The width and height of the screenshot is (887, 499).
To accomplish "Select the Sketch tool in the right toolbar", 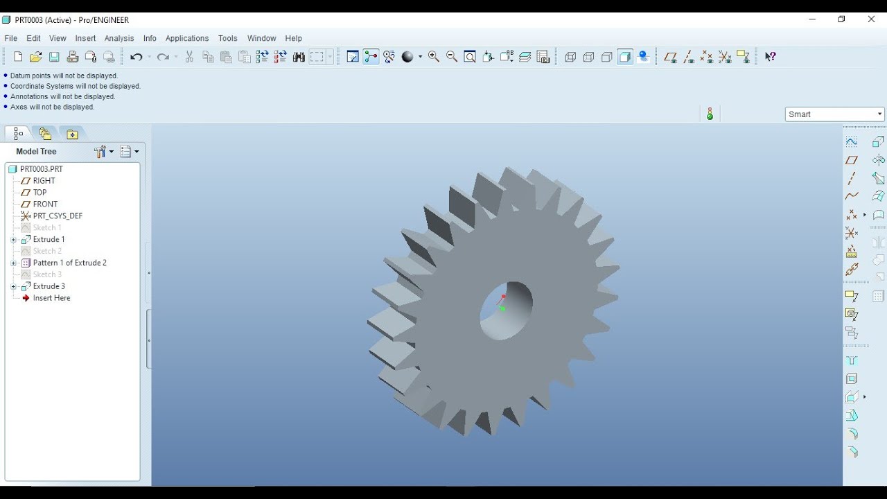I will [852, 142].
